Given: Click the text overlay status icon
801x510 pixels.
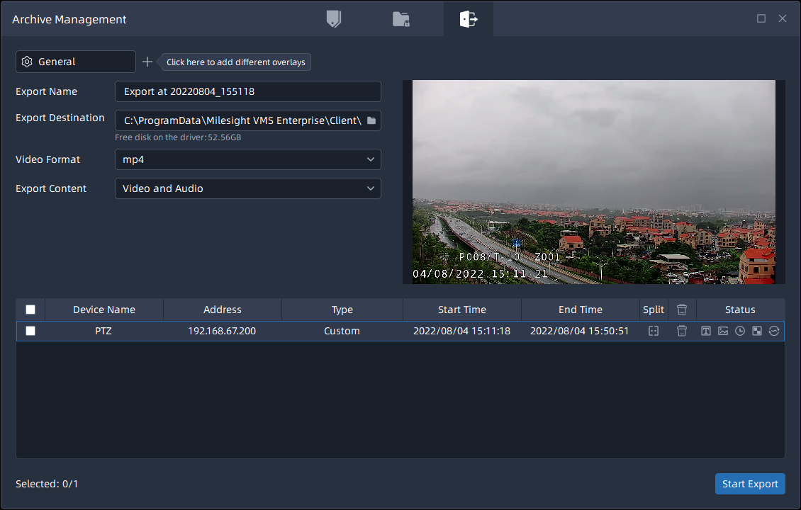Looking at the screenshot, I should [x=706, y=331].
